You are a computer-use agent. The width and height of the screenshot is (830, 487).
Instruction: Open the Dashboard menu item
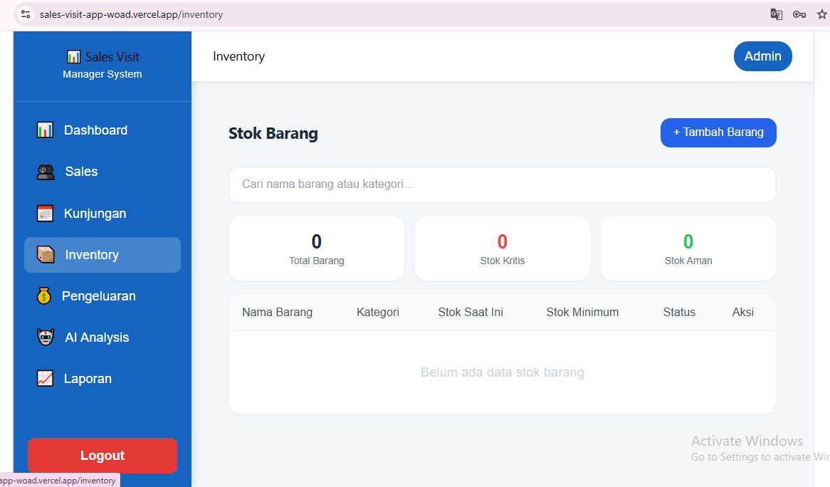[x=103, y=130]
